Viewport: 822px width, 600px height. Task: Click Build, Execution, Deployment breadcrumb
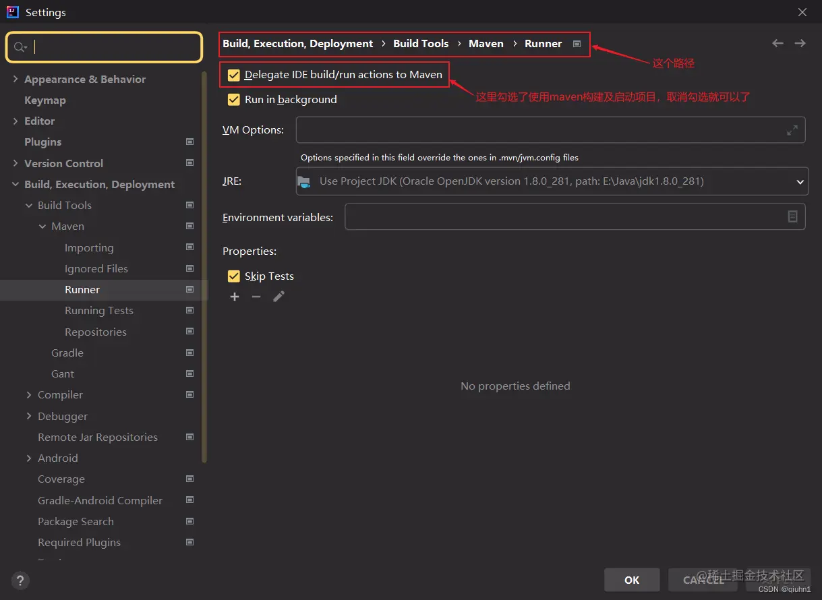point(297,43)
